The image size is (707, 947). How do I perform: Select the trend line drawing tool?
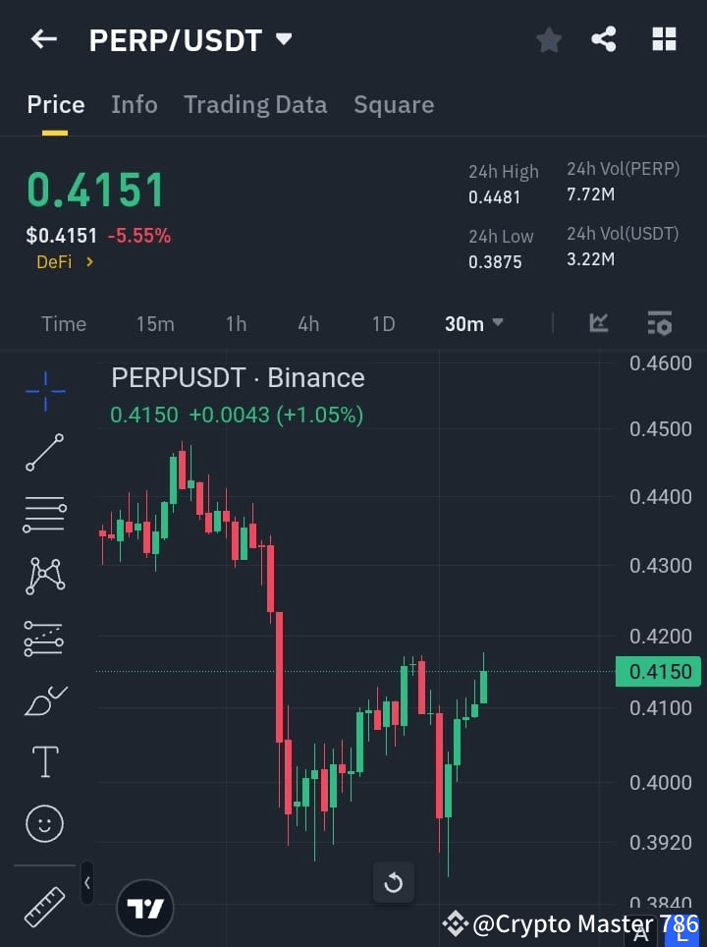click(44, 452)
